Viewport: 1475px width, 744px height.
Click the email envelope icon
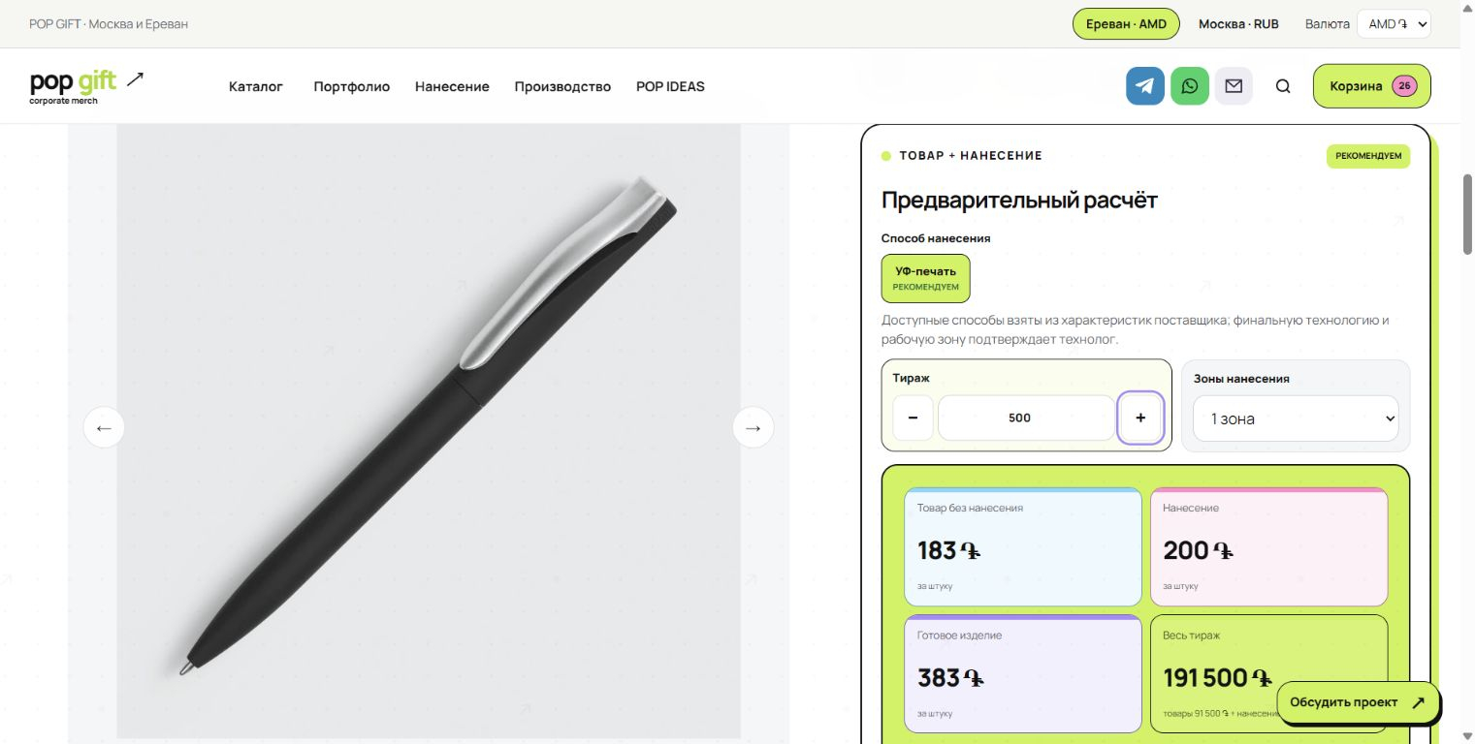1234,86
